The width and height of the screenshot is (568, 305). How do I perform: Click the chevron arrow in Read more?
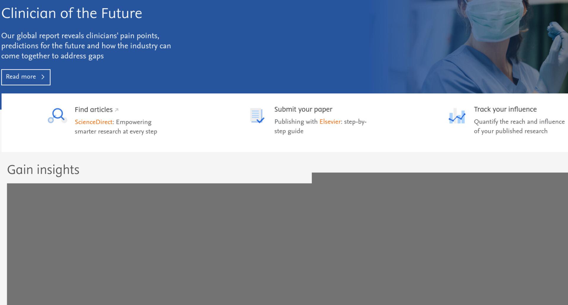pos(43,77)
